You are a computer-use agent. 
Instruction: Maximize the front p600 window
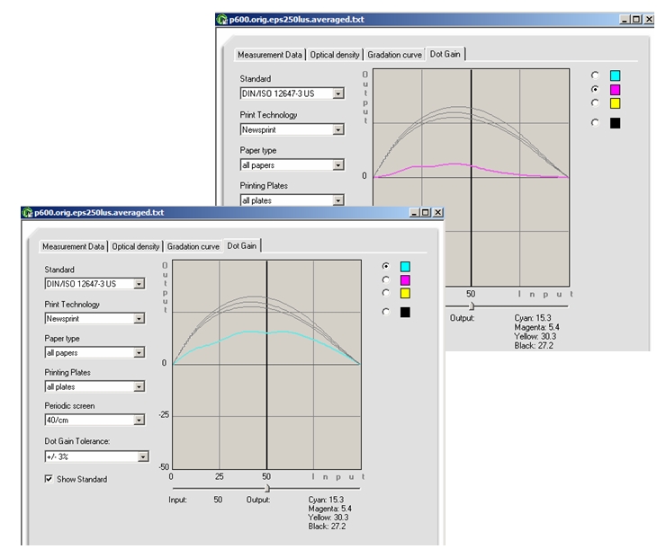pyautogui.click(x=425, y=213)
